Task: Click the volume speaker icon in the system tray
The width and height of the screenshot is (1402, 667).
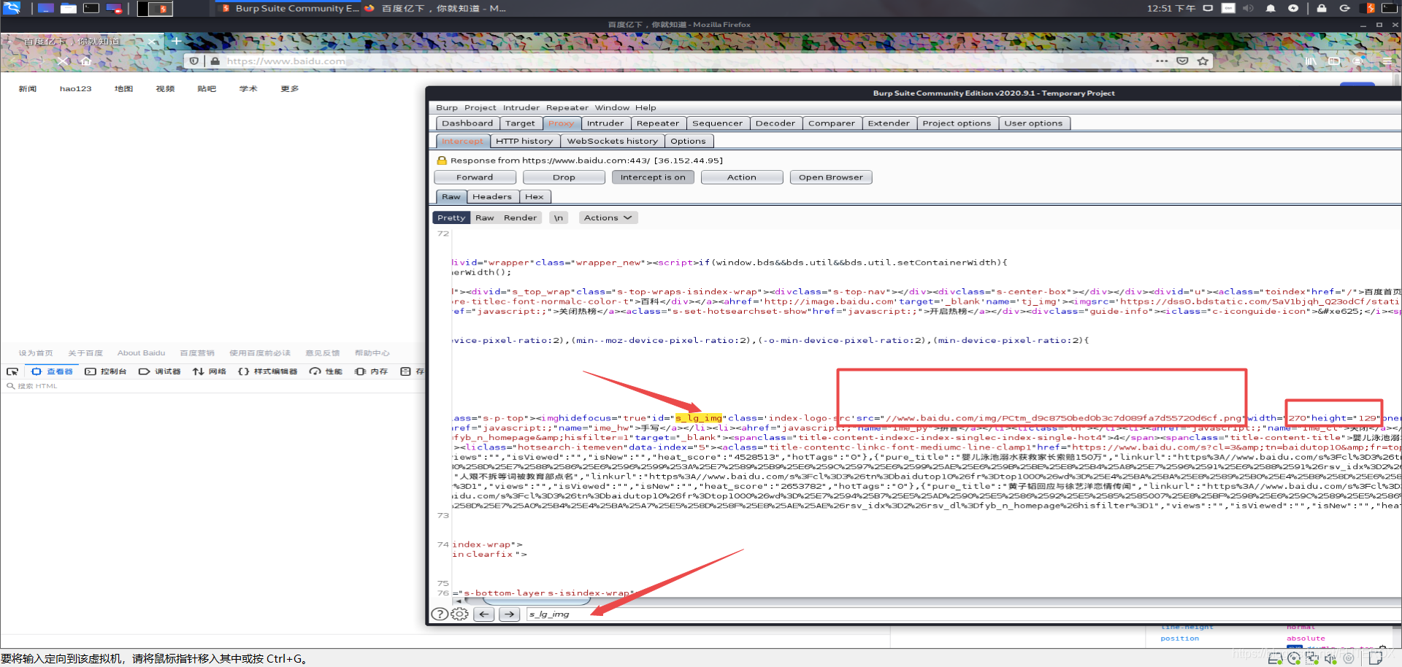Action: (x=1248, y=8)
